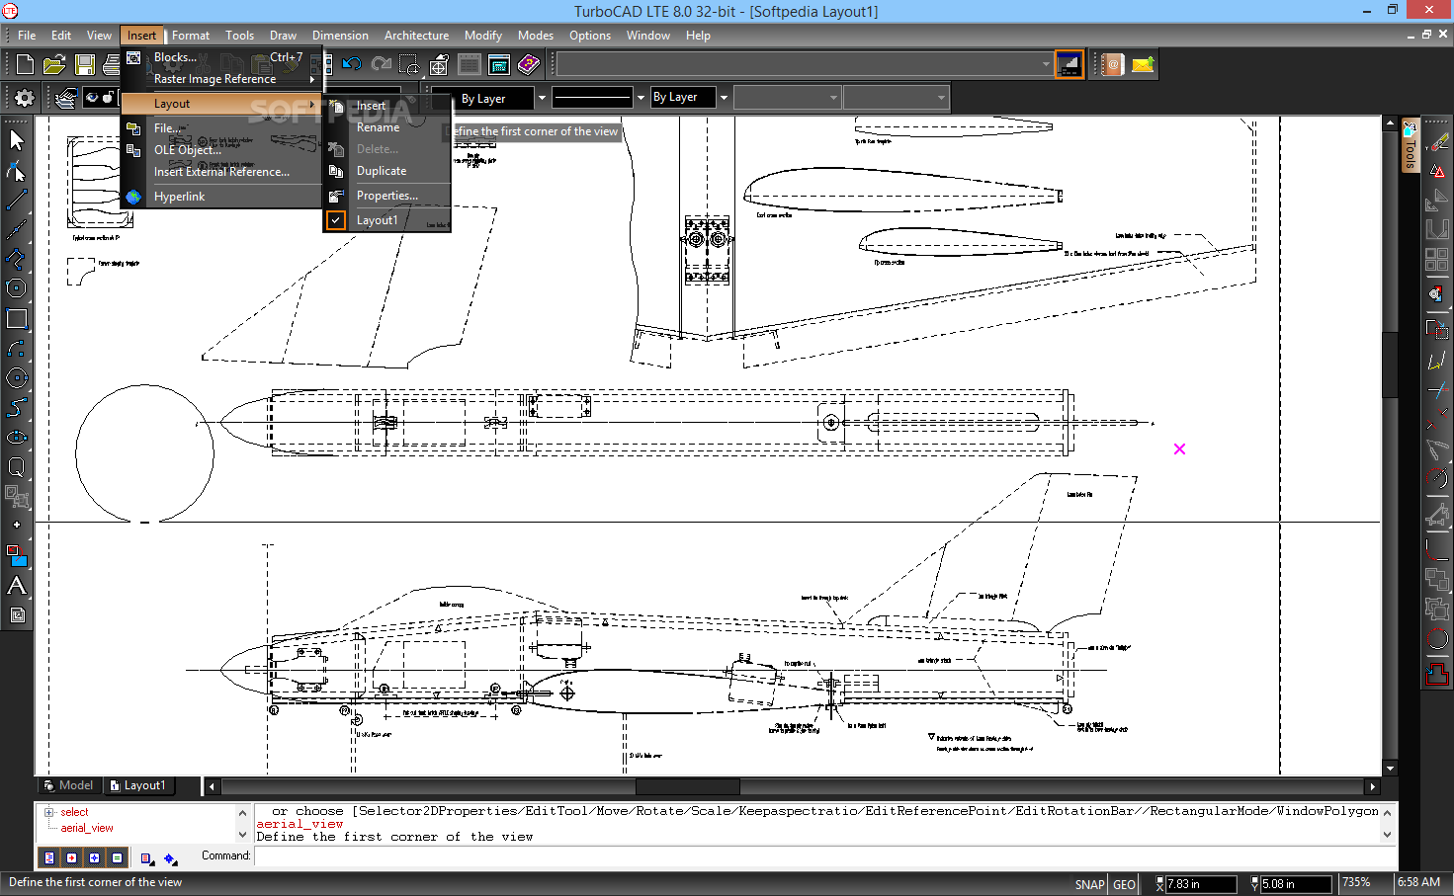Choose Insert External Reference...
The width and height of the screenshot is (1454, 896).
(x=221, y=172)
